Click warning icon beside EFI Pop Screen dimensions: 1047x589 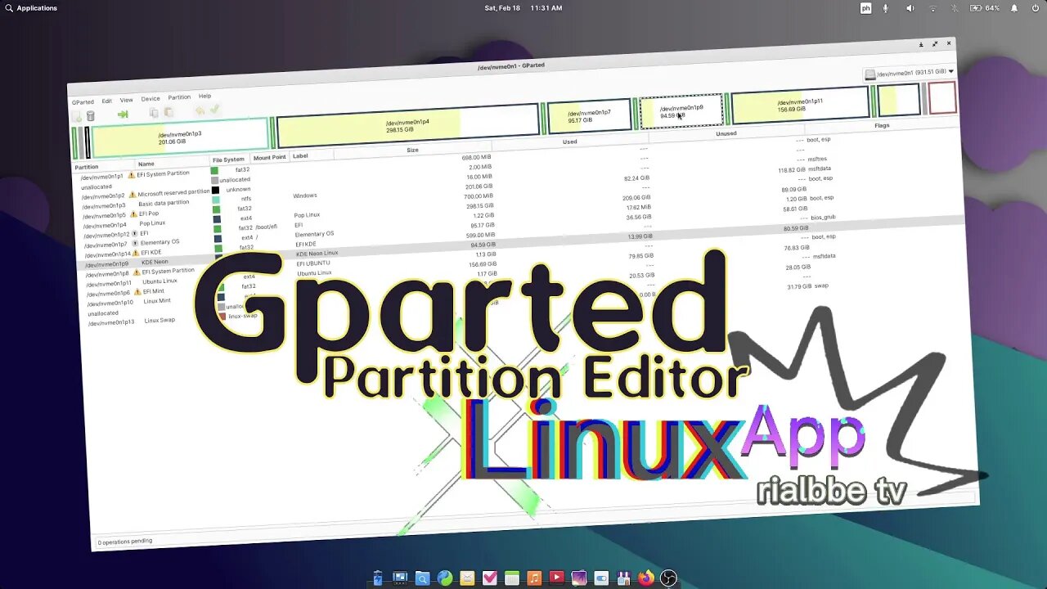click(x=134, y=214)
